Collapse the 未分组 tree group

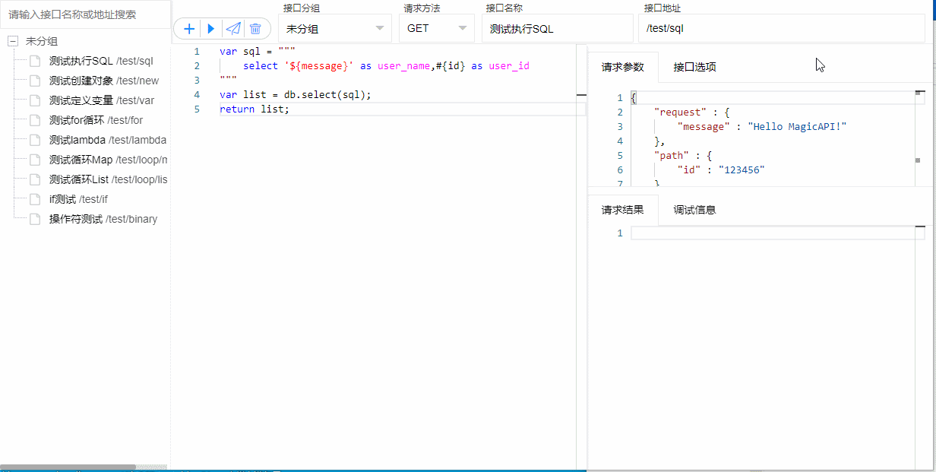click(12, 42)
